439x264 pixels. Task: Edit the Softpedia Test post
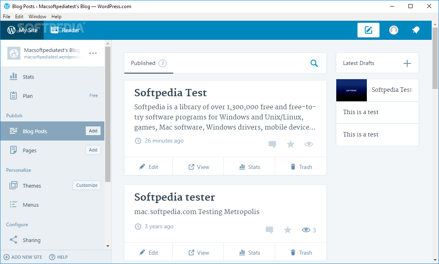click(149, 167)
